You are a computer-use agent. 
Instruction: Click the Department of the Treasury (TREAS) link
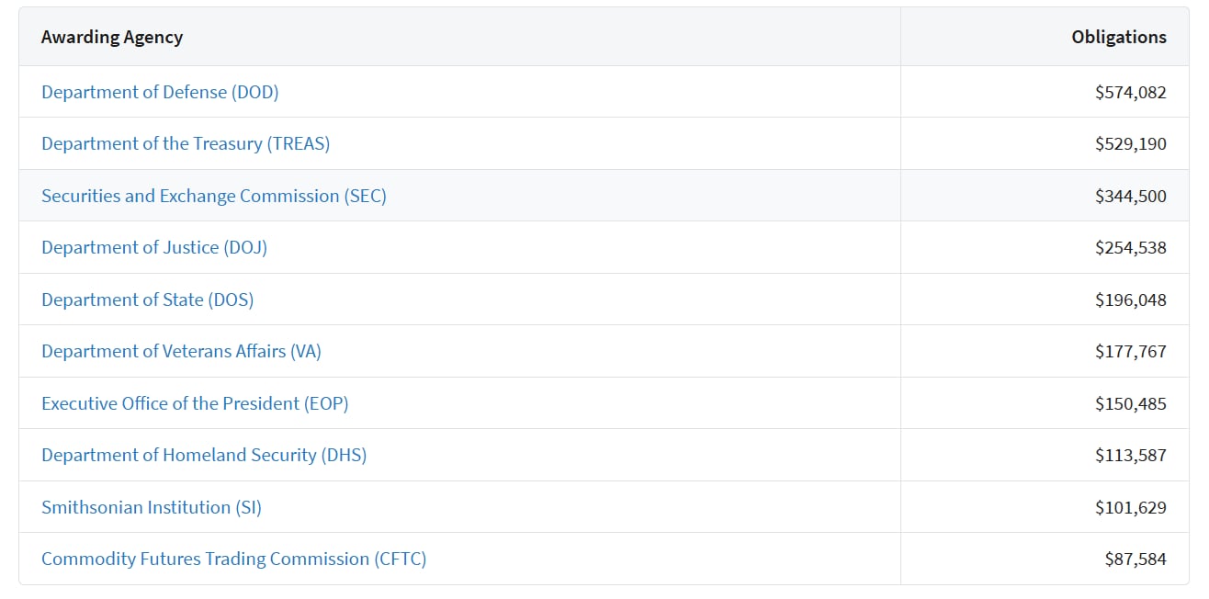[186, 143]
